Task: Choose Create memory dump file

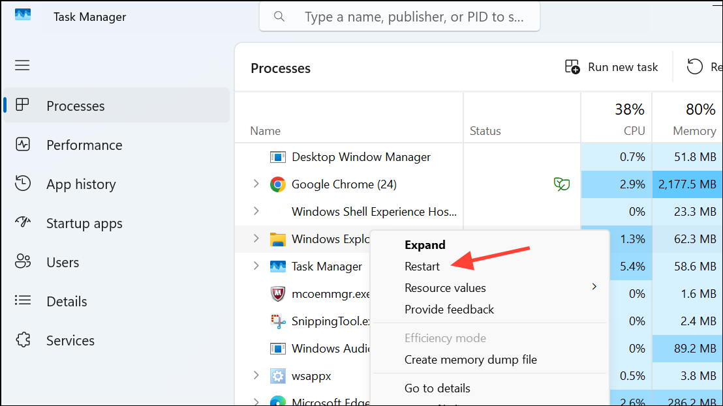Action: tap(470, 359)
